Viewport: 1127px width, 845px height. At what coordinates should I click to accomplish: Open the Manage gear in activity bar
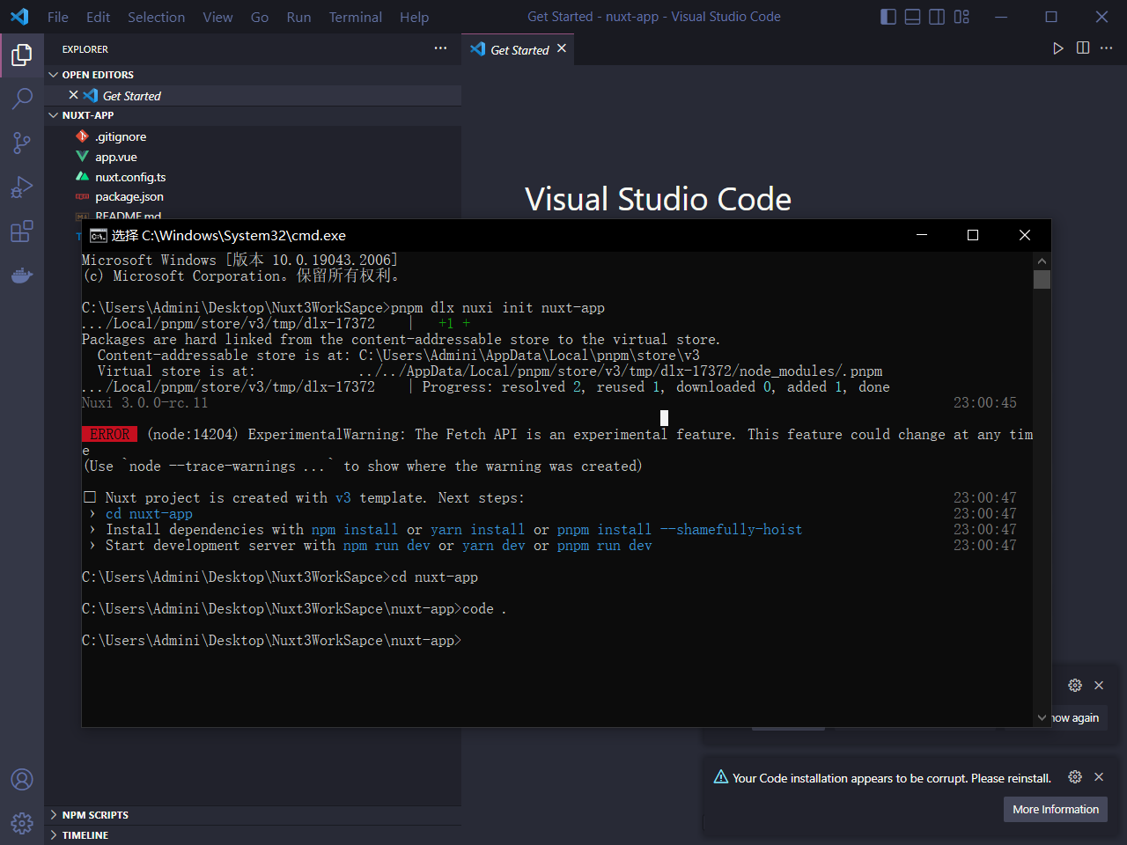point(22,823)
